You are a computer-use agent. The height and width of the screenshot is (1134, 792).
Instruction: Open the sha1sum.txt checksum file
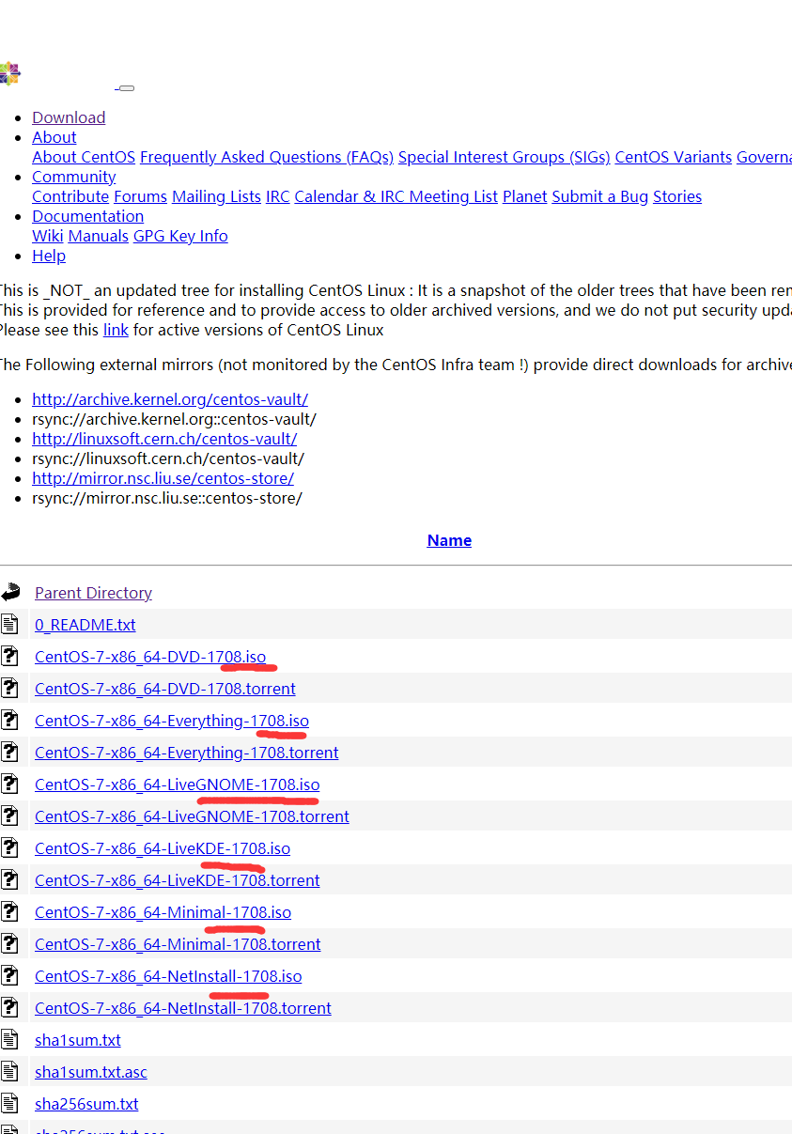(78, 1040)
